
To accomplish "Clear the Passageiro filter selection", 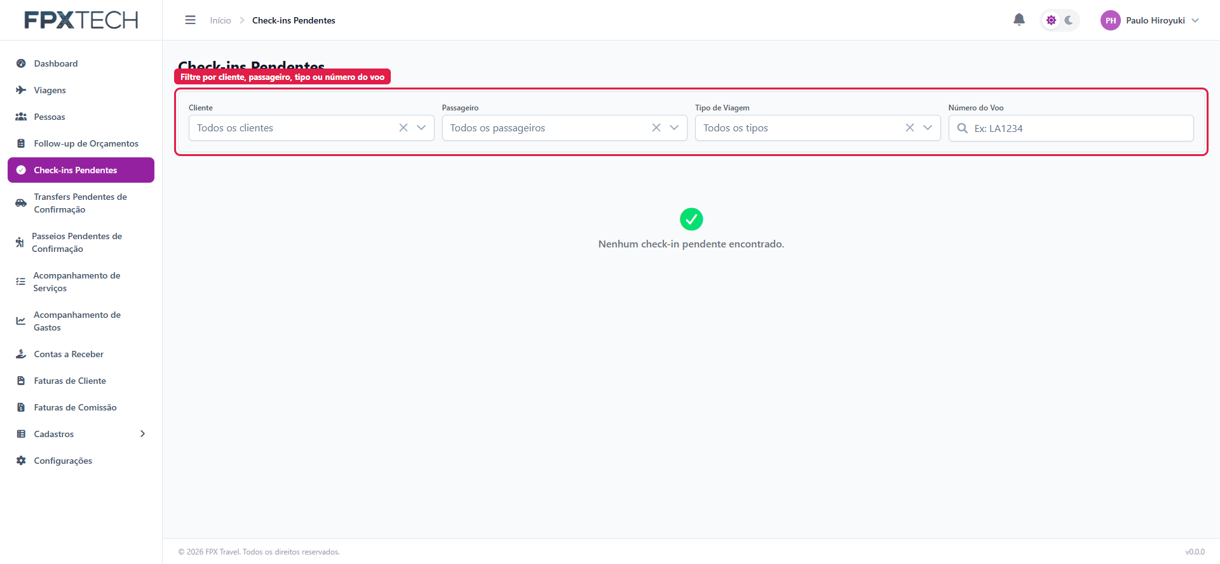I will (x=656, y=128).
